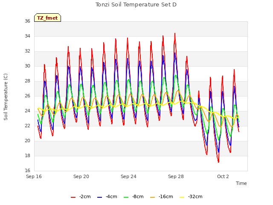This screenshot has height=205, width=273.
Task: Click the 26 y-axis tick label
Action: pos(27,96)
